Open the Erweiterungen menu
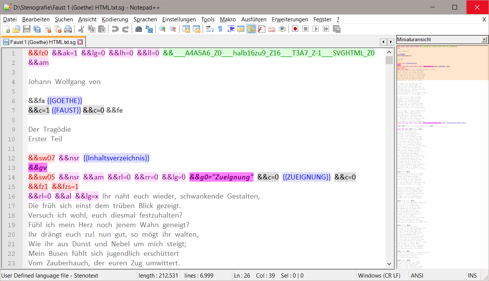Screen dimensions: 489x281 coord(290,19)
